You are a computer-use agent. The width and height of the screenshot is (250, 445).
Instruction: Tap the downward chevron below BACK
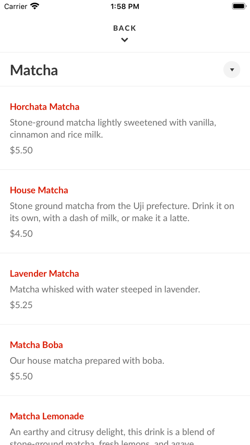(x=124, y=40)
